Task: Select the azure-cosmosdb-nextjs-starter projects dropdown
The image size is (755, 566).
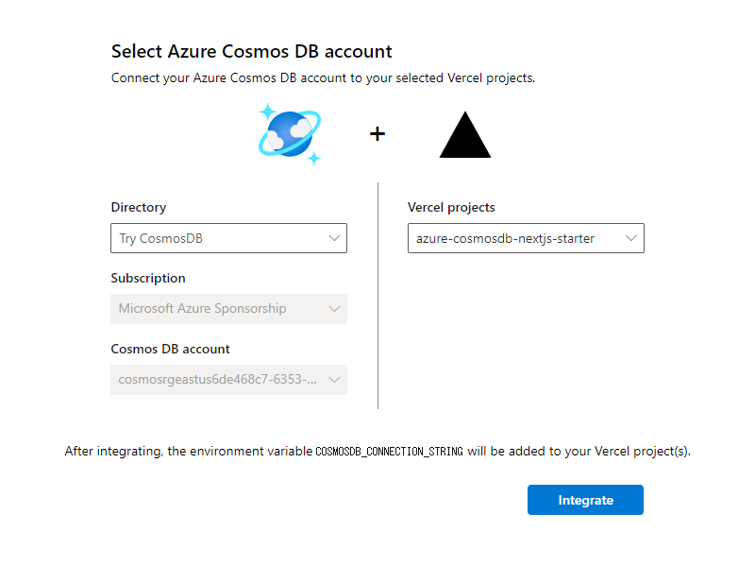Action: [x=526, y=238]
